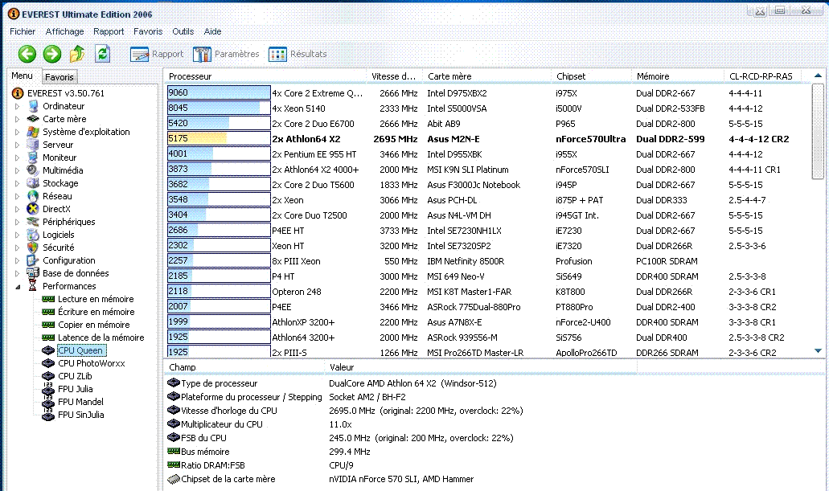Sort by the Carte mère column header
The width and height of the screenshot is (829, 491).
click(x=487, y=76)
